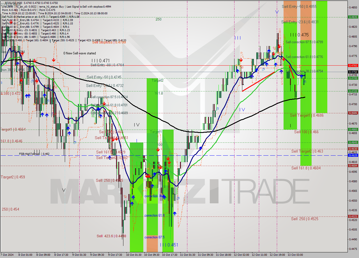Viewport: 359px width, 258px height.
Task: Select the '9 Oct 17:30' time axis label
Action: (115, 255)
